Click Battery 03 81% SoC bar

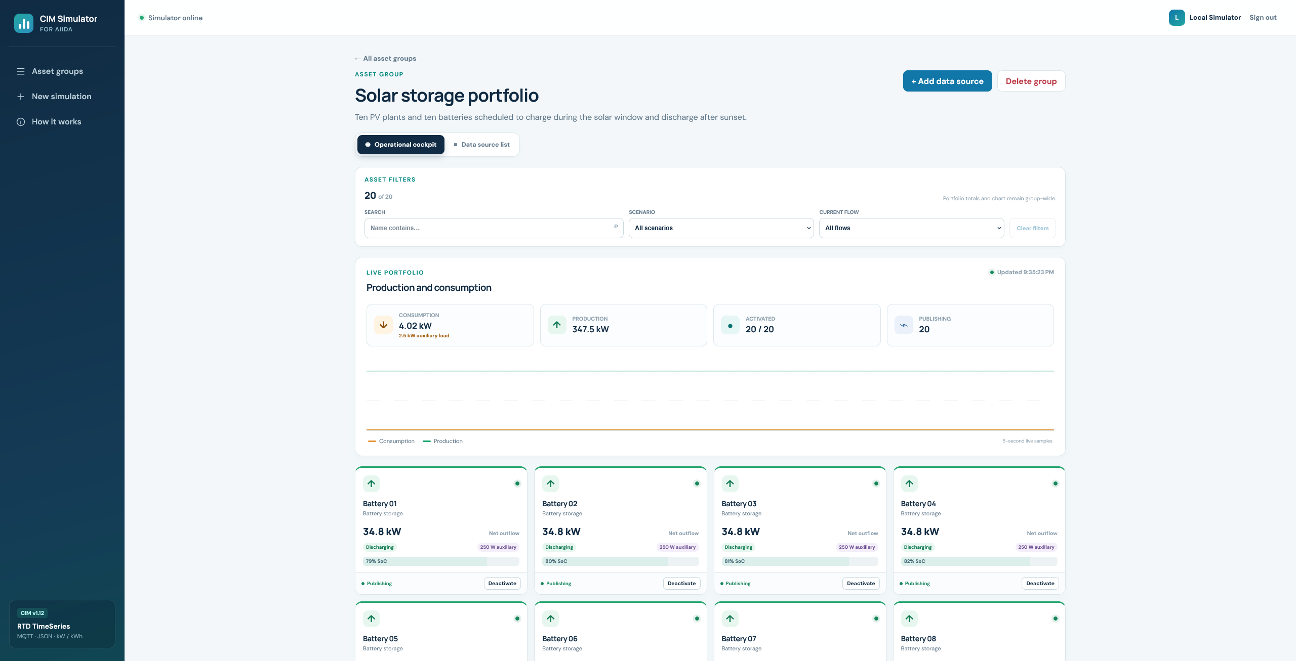[800, 561]
